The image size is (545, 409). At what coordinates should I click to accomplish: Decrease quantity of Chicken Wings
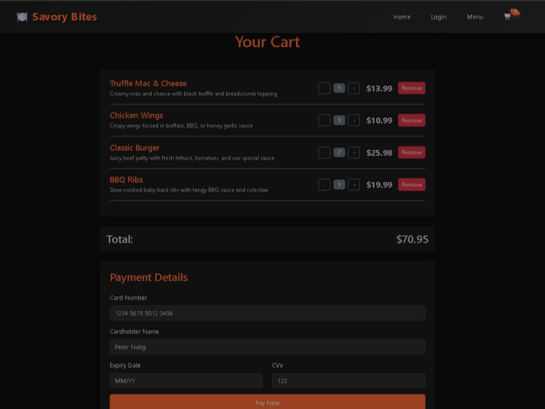point(324,121)
